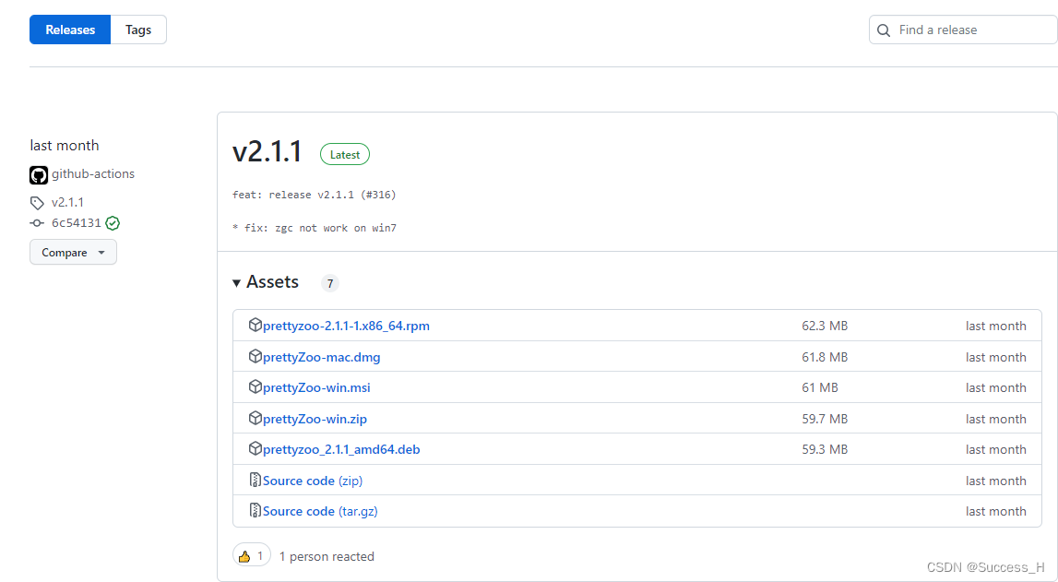Click the tag icon beside v2.1.1 in sidebar
This screenshot has height=582, width=1058.
[36, 202]
